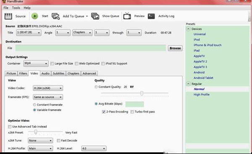Click the Activity Log toolbar label

[166, 16]
